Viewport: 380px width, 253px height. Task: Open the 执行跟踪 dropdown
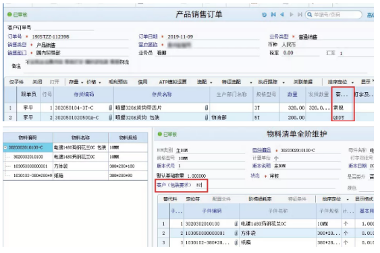coord(271,82)
